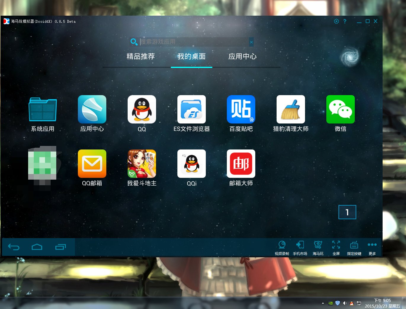This screenshot has height=309, width=406.
Task: Click the Droid4X title bar logo
Action: 6,21
